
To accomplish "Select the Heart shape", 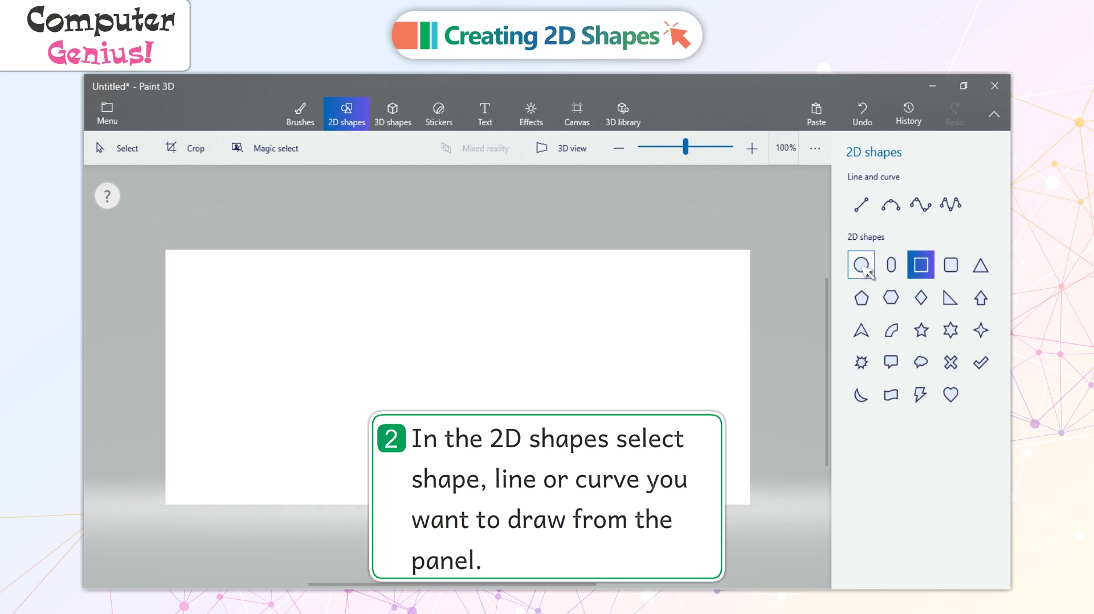I will [x=950, y=395].
